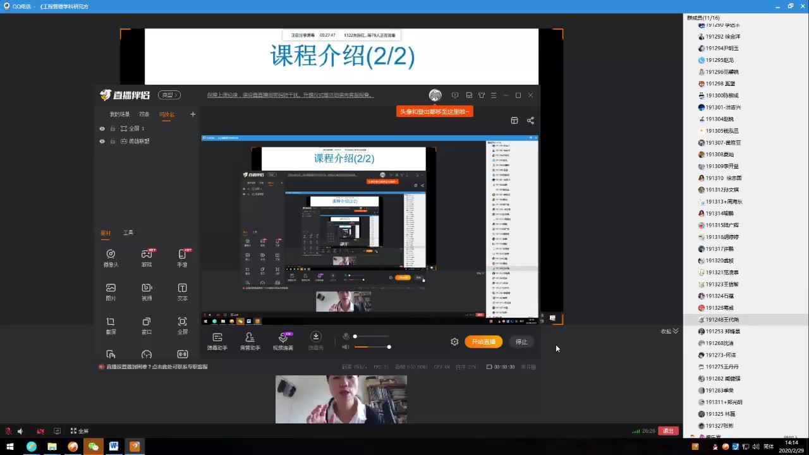Open Microsoft Word from the taskbar
Screen dimensions: 809x455
click(114, 446)
